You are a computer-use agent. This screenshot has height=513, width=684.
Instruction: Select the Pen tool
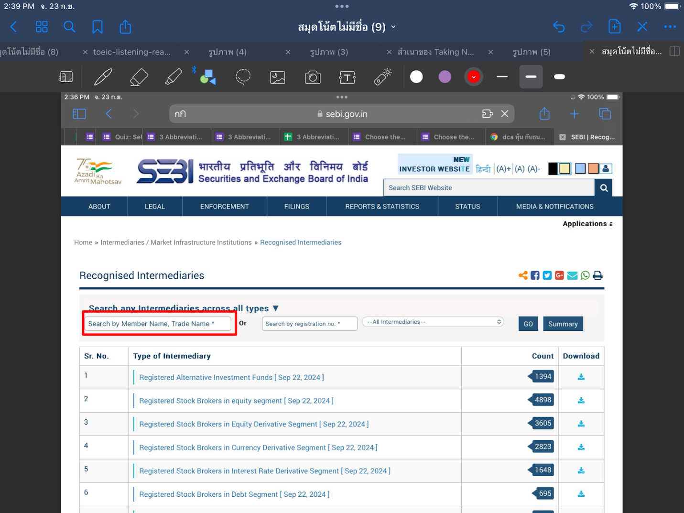(103, 77)
